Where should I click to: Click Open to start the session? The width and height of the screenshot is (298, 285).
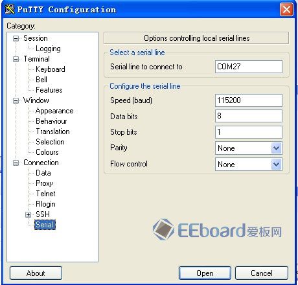coord(205,273)
